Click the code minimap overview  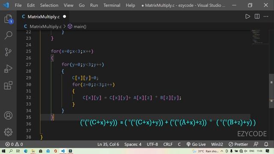click(260, 37)
